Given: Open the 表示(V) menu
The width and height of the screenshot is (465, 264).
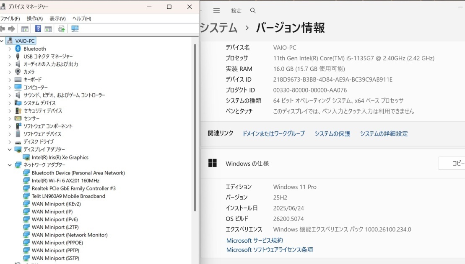Looking at the screenshot, I should (x=57, y=18).
